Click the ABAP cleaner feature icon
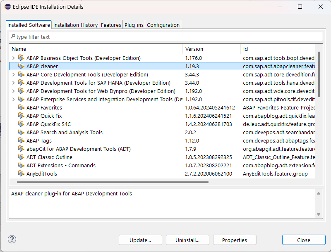This screenshot has width=331, height=252. tap(21, 66)
